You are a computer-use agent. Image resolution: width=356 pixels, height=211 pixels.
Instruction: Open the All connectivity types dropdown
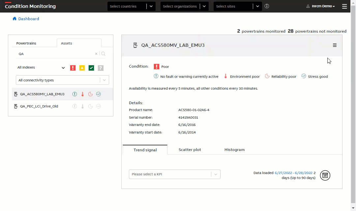(x=62, y=80)
